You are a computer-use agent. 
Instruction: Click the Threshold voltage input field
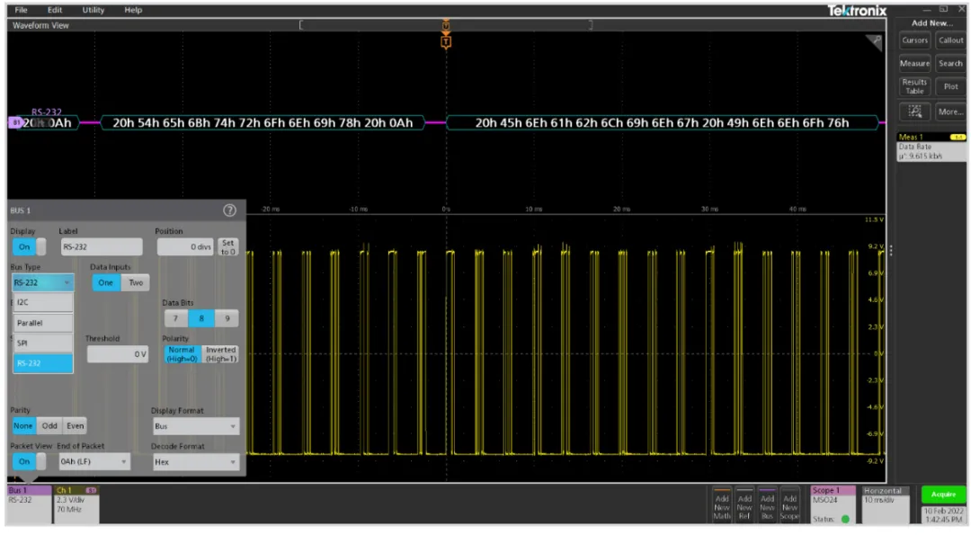tap(117, 354)
